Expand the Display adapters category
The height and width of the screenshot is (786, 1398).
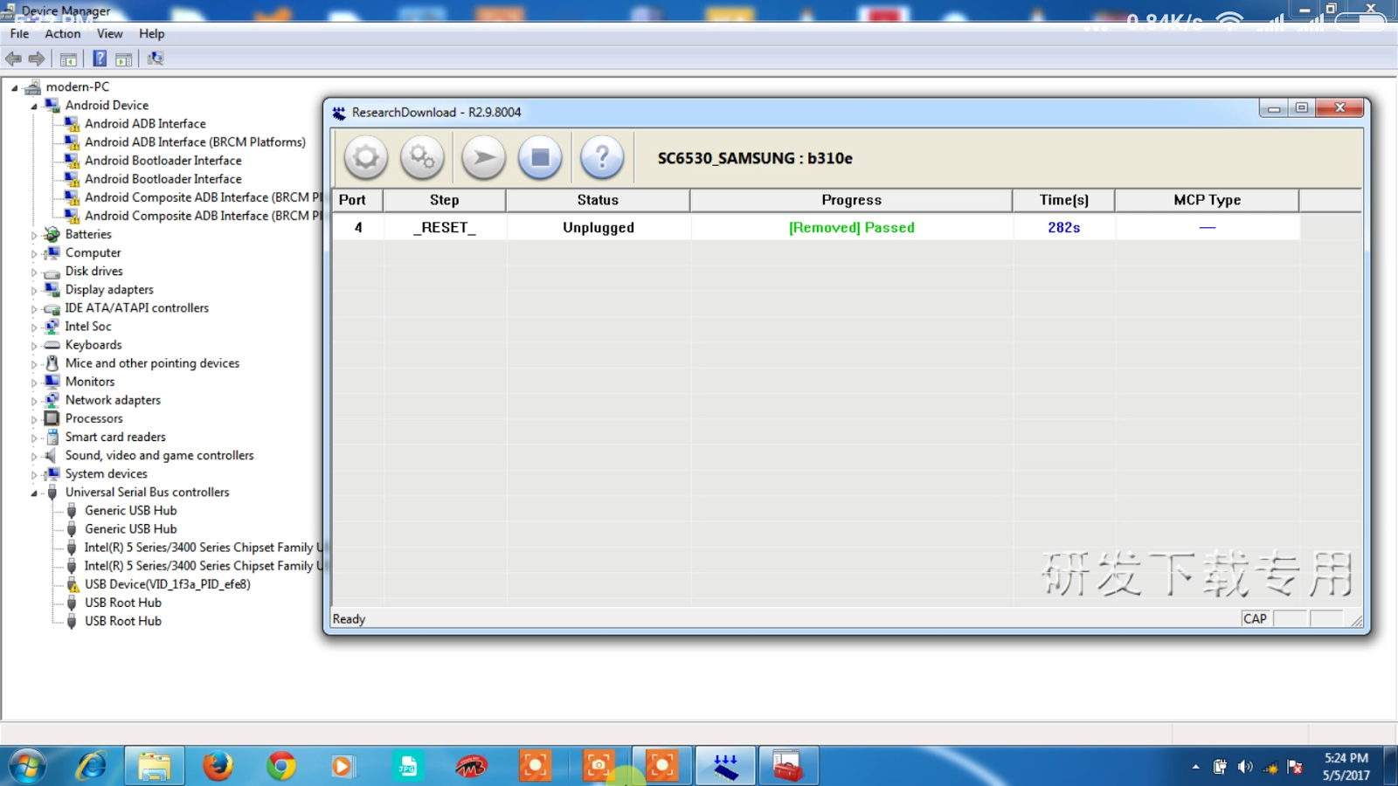pos(34,290)
